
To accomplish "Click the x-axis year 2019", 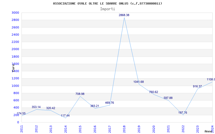I will (139, 129).
